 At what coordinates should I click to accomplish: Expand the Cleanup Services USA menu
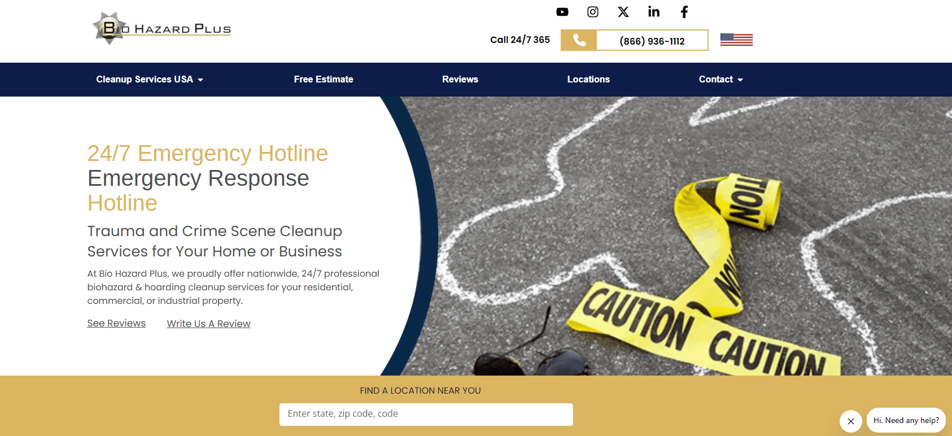[150, 79]
